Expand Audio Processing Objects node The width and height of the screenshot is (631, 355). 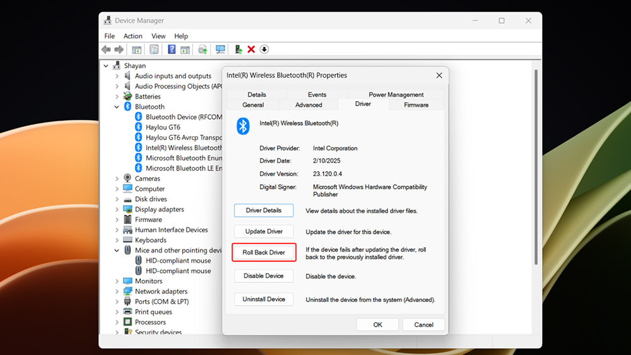click(117, 87)
